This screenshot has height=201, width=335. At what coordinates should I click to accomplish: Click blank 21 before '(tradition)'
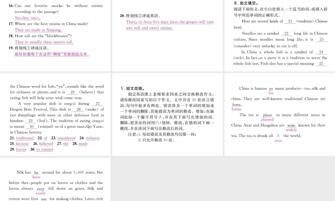point(290,21)
